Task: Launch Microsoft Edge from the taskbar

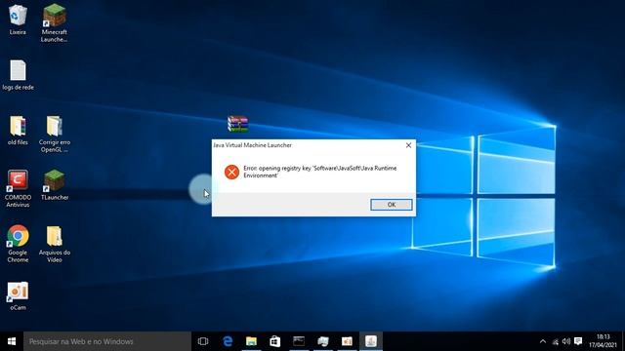Action: click(x=228, y=341)
